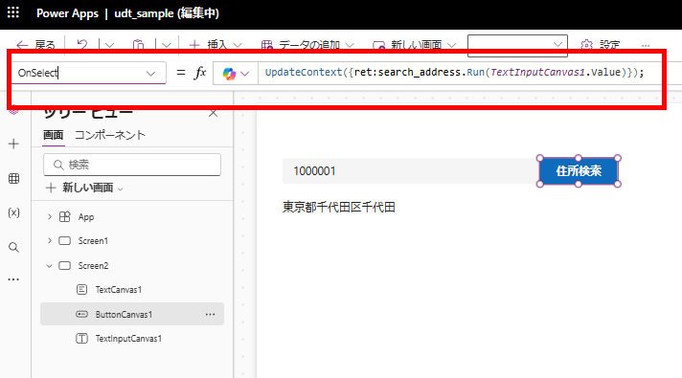Viewport: 682px width, 378px height.
Task: Click the fx formula icon
Action: (x=199, y=73)
